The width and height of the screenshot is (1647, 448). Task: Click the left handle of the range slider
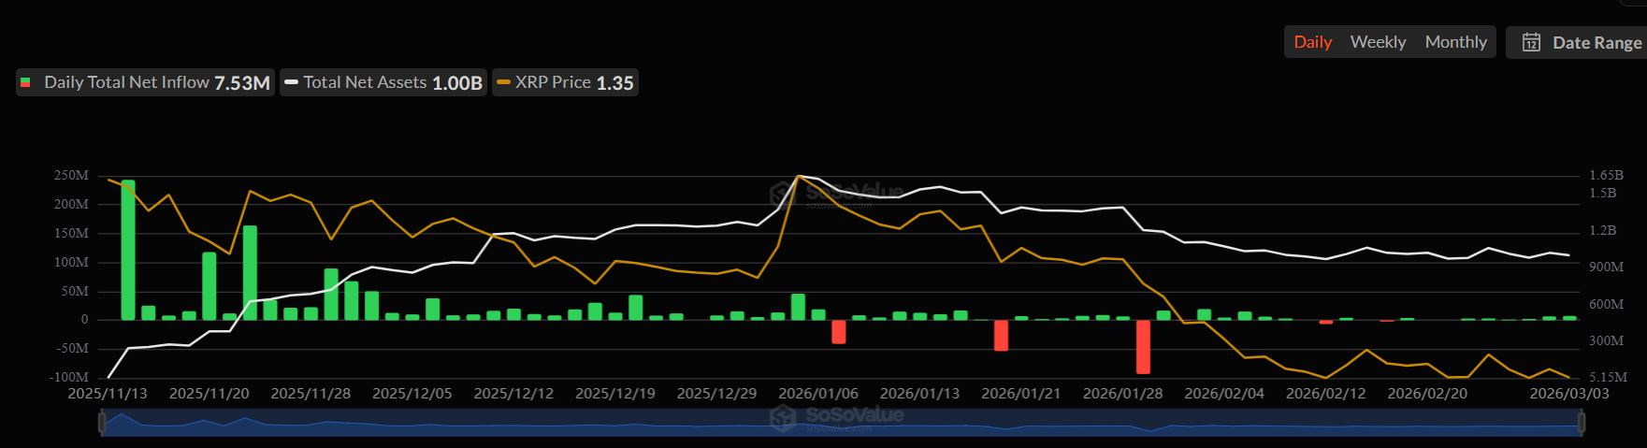(x=102, y=423)
